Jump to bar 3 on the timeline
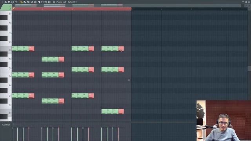The width and height of the screenshot is (251, 141). pos(72,9)
